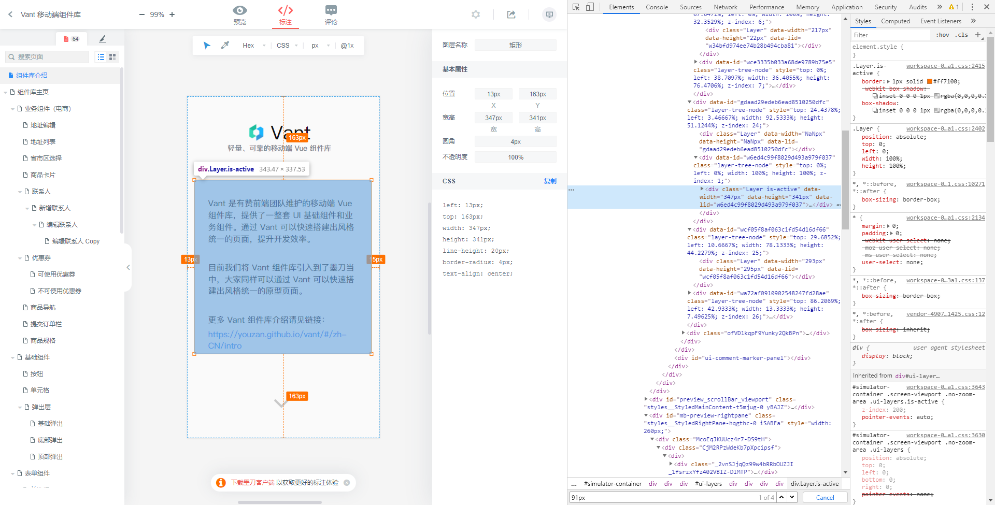995x505 pixels.
Task: Select the arrow pointer tool
Action: coord(207,46)
